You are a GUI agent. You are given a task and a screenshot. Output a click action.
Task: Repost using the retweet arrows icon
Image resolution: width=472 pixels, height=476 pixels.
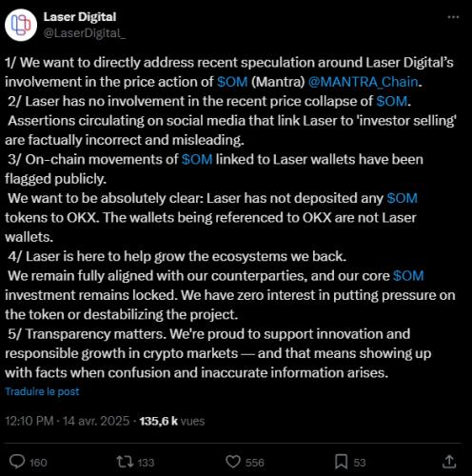point(125,462)
